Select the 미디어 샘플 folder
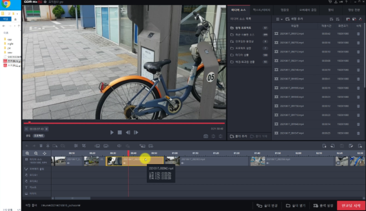Image resolution: width=366 pixels, height=211 pixels. click(x=249, y=55)
